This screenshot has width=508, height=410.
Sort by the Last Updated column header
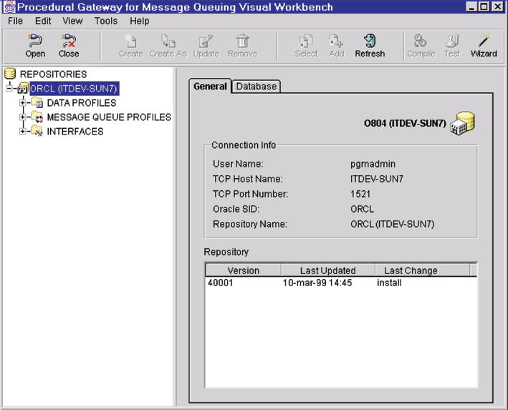pyautogui.click(x=327, y=270)
